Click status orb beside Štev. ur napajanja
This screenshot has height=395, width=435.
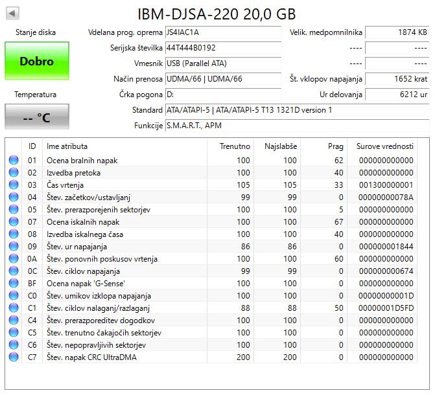[14, 247]
